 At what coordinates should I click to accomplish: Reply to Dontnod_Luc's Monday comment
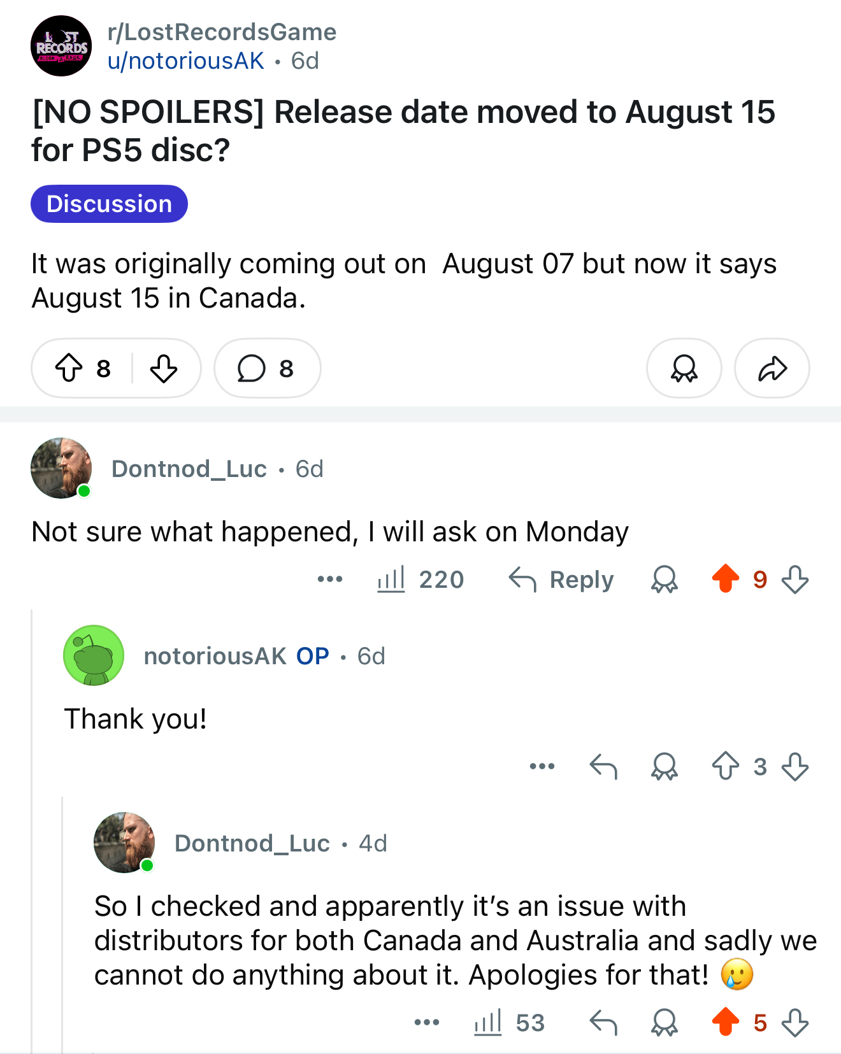pos(561,580)
